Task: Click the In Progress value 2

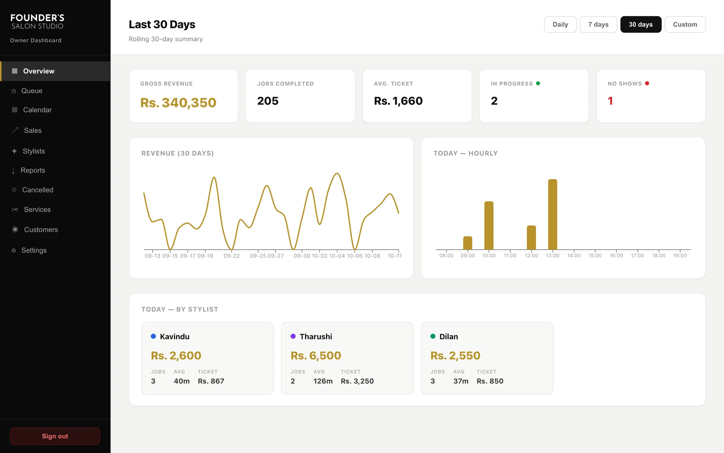Action: 494,101
